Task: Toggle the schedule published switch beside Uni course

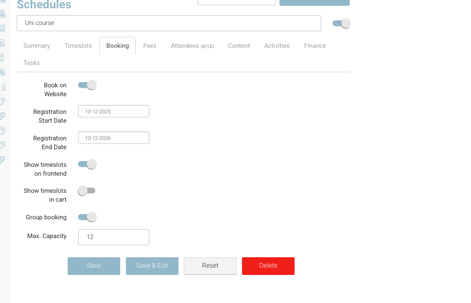Action: [x=341, y=23]
